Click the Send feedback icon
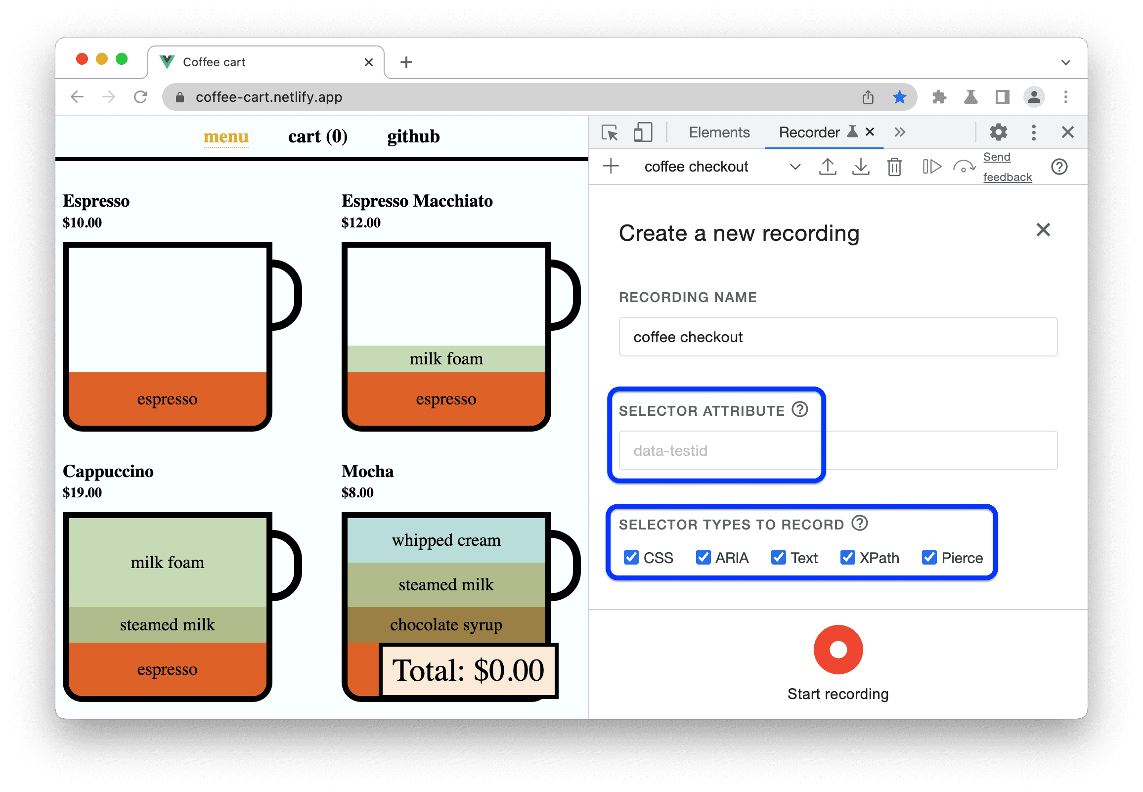1143x792 pixels. pyautogui.click(x=1006, y=169)
